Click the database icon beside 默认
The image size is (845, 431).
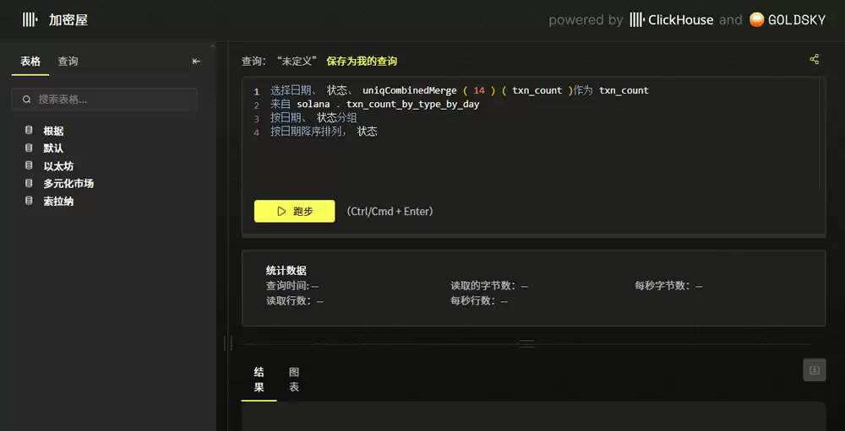pos(29,148)
